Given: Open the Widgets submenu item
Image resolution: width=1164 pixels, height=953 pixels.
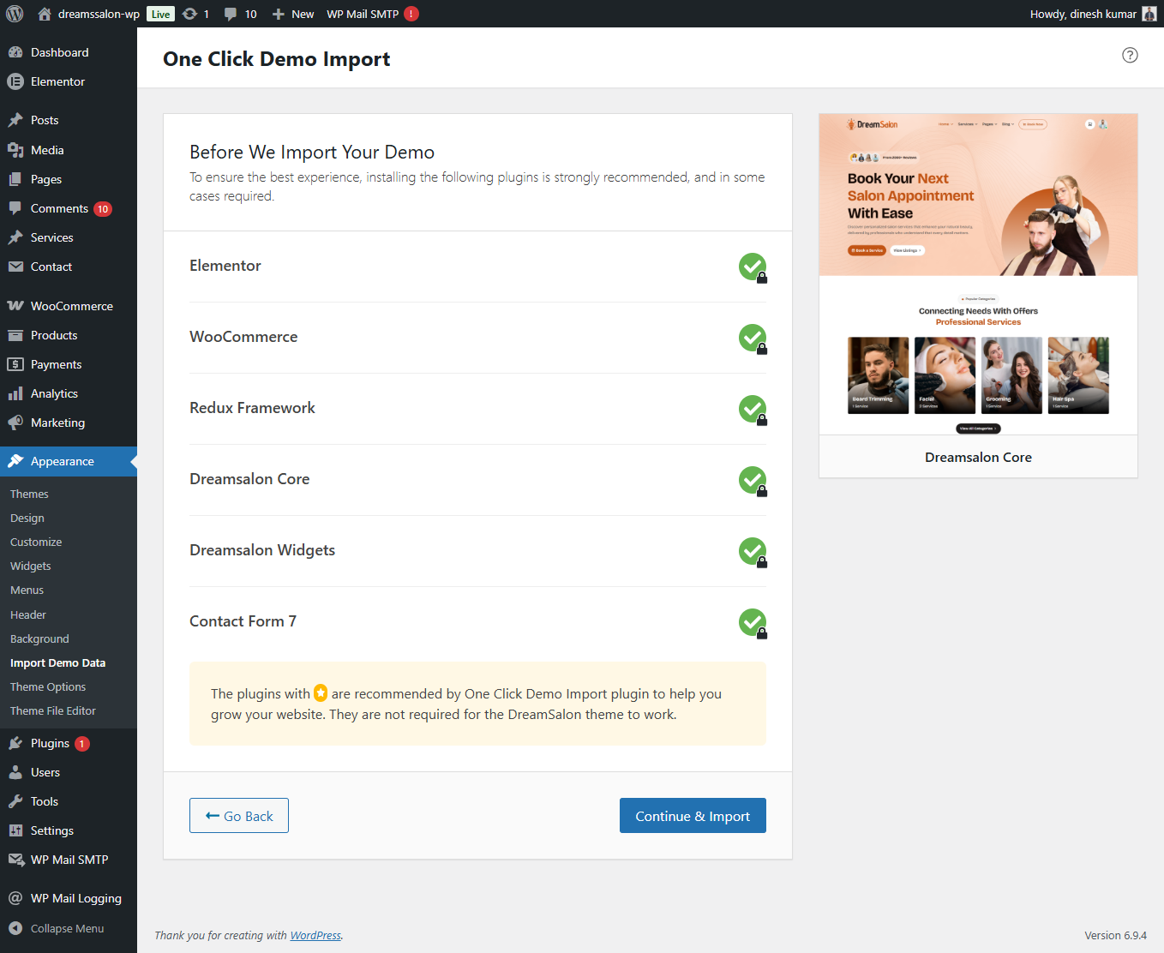Looking at the screenshot, I should coord(31,566).
